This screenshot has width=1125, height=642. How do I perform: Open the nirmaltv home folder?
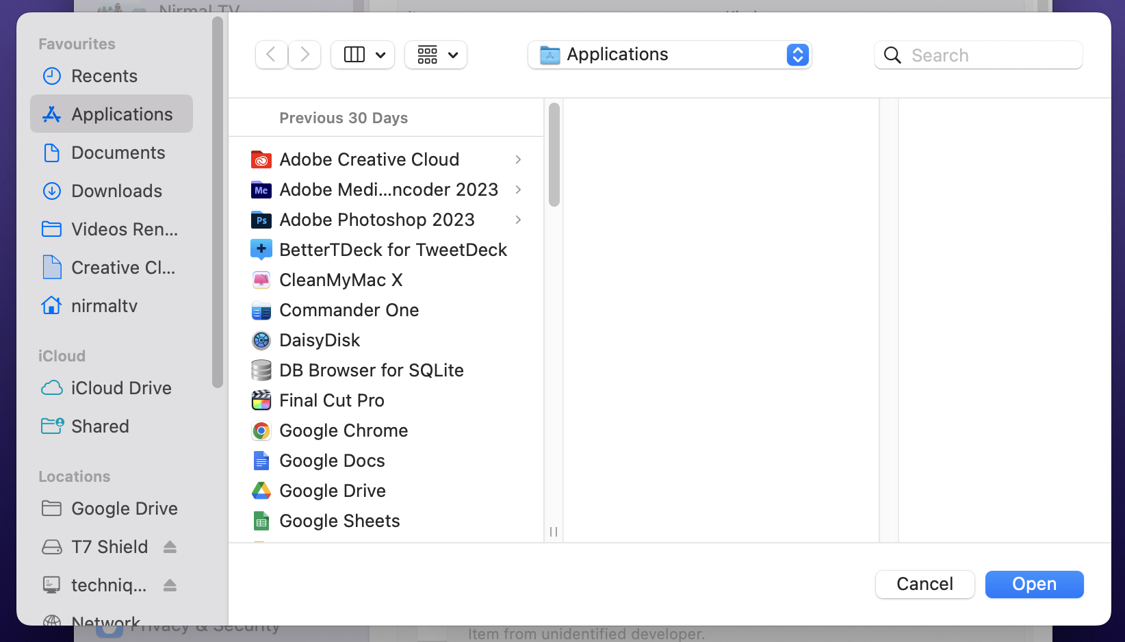pyautogui.click(x=112, y=306)
